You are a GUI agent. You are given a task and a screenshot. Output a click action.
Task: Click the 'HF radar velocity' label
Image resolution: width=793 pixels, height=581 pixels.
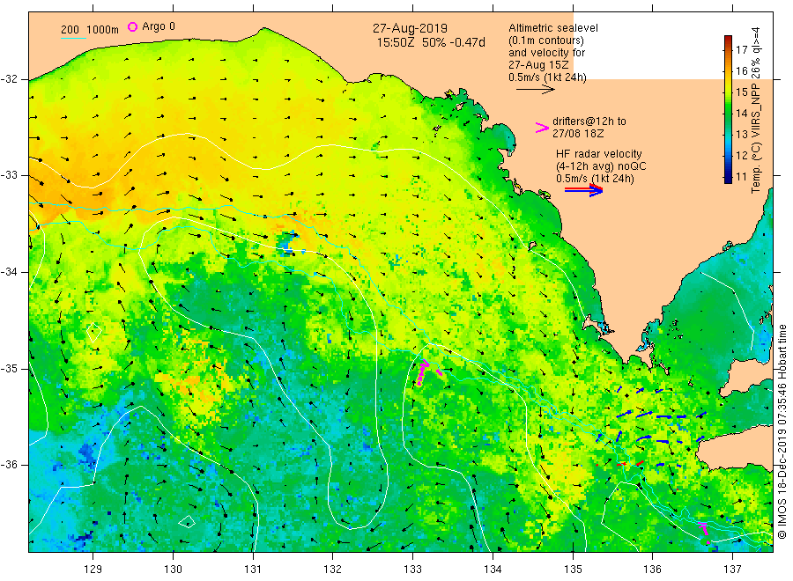click(x=599, y=153)
